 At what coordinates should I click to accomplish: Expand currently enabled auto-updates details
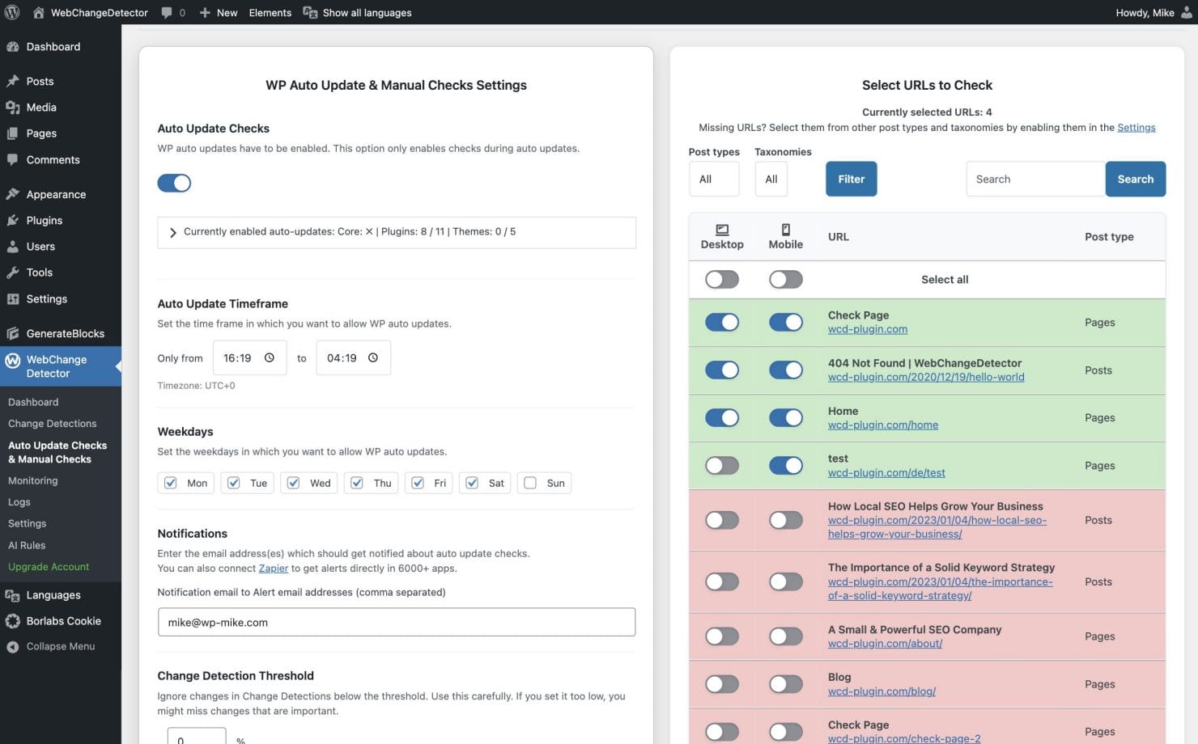pos(172,232)
